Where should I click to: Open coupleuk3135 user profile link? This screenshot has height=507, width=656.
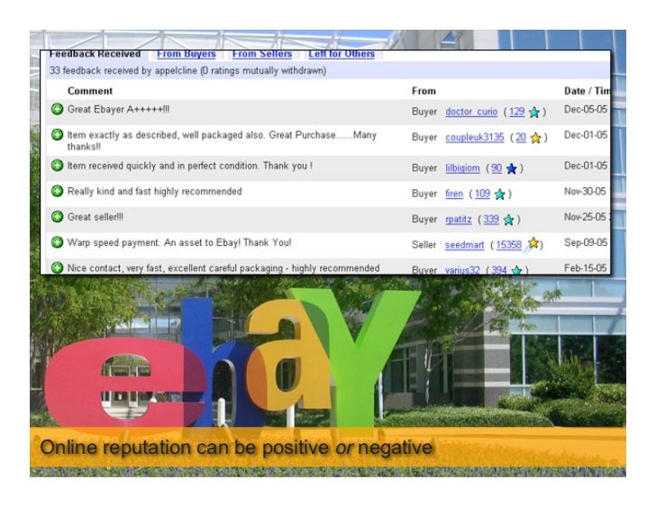475,137
